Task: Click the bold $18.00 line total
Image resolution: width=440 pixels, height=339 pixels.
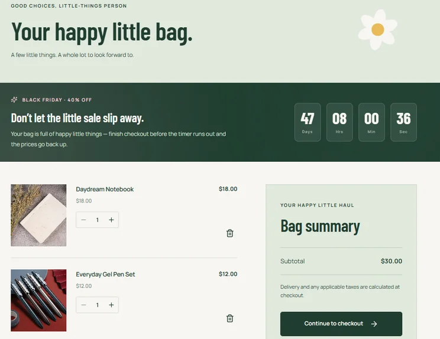Action: point(228,189)
